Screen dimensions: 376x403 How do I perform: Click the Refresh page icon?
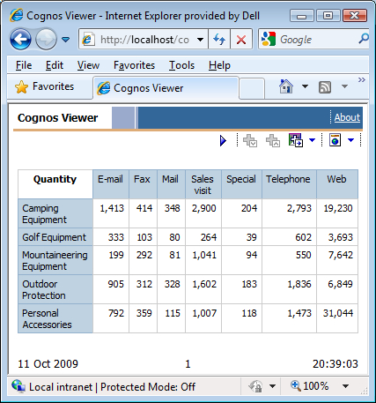(x=219, y=39)
